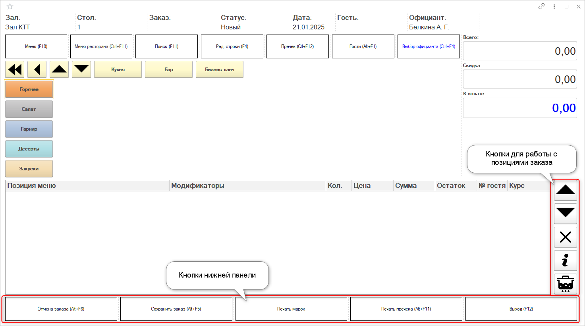Viewport: 585px width, 326px height.
Task: Click the cooking pot icon button
Action: pos(565,284)
